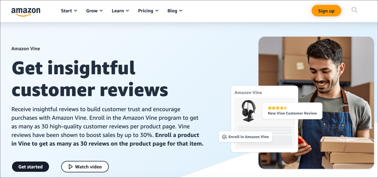This screenshot has height=178, width=378.
Task: Click the New Vine Customer Review card
Action: coord(292,111)
